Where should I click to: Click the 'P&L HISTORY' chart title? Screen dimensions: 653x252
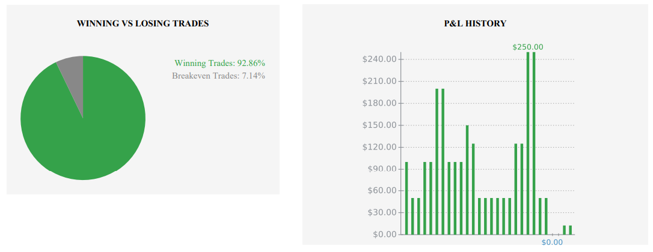(475, 24)
